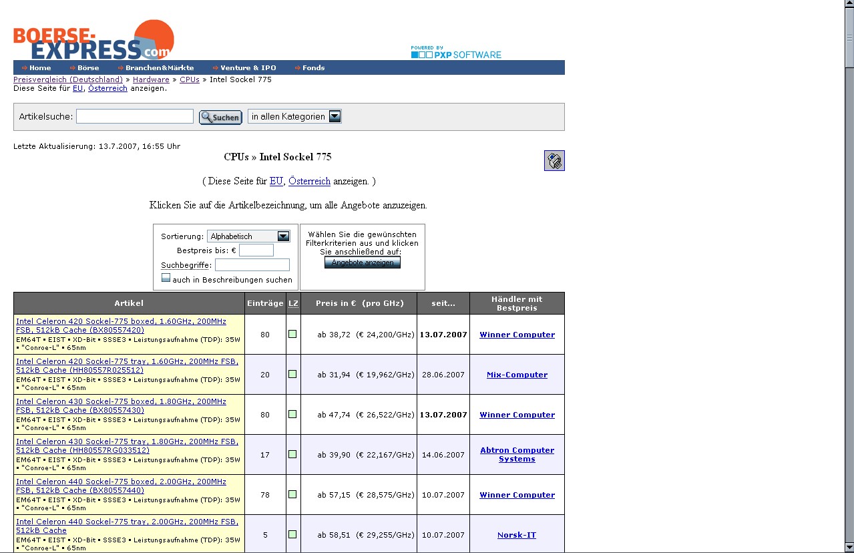Viewport: 854px width, 553px height.
Task: Open the 'in allen Kategorien' dropdown
Action: point(294,116)
